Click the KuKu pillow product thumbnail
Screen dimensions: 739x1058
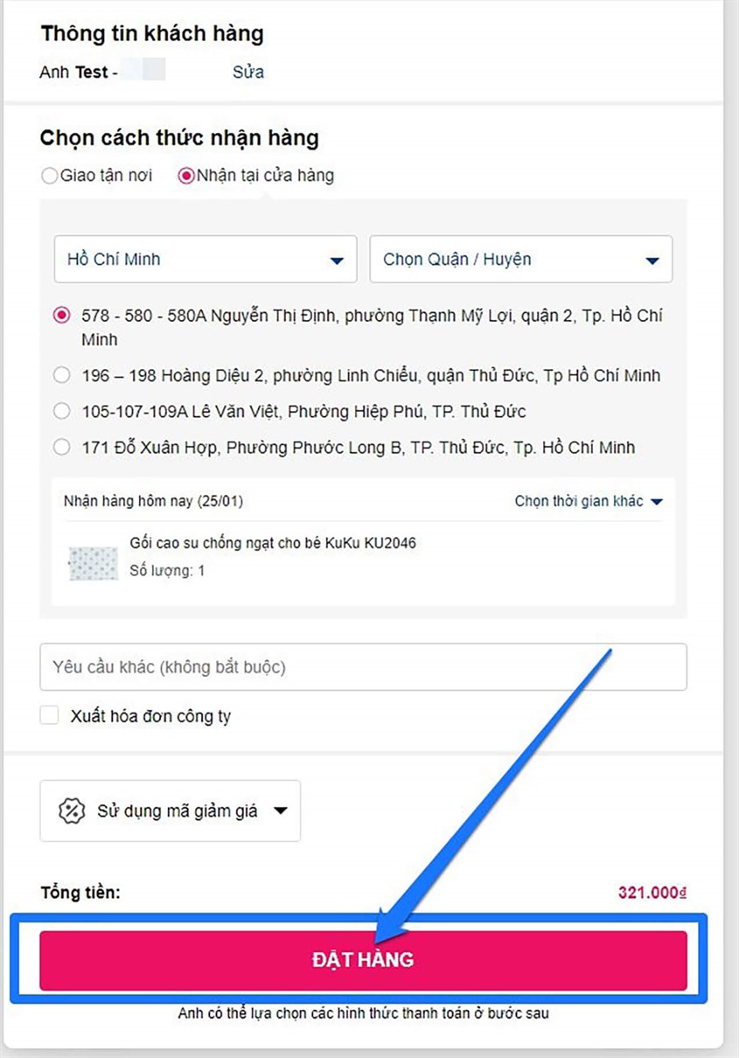click(94, 563)
